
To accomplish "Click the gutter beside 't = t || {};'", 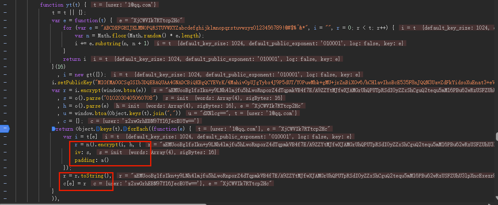I will (x=6, y=13).
